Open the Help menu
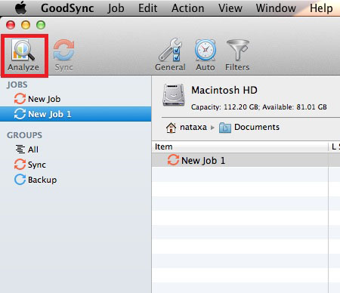This screenshot has width=340, height=293. click(321, 8)
